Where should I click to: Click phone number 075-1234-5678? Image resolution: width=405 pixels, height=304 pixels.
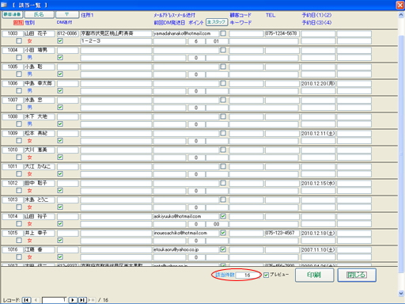point(282,33)
